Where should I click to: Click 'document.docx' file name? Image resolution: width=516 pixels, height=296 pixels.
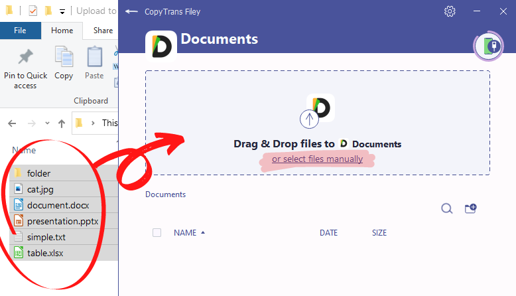[x=58, y=205]
